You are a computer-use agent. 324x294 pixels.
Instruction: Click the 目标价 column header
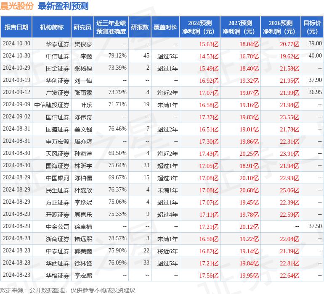tap(312, 27)
